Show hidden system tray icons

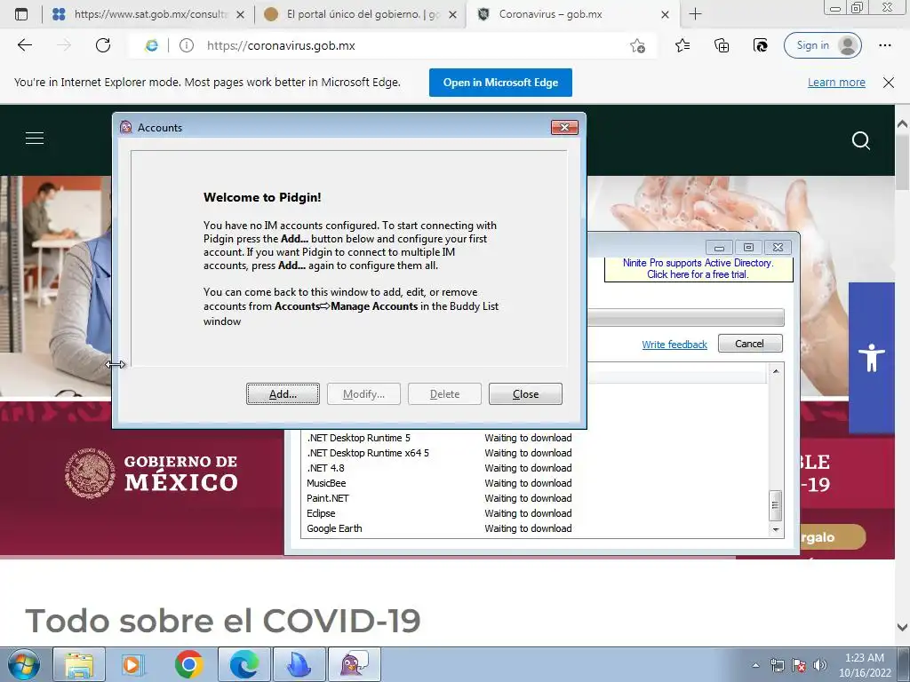[x=755, y=665]
